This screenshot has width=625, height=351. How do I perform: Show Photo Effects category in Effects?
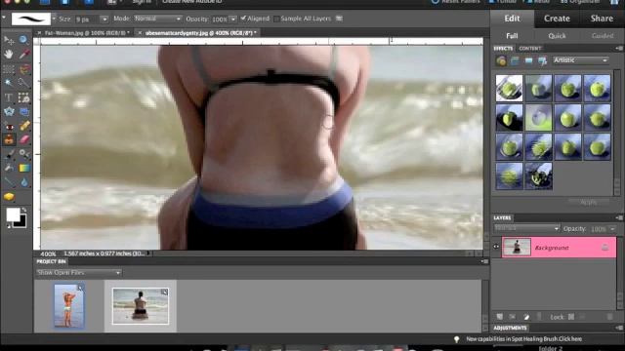528,60
